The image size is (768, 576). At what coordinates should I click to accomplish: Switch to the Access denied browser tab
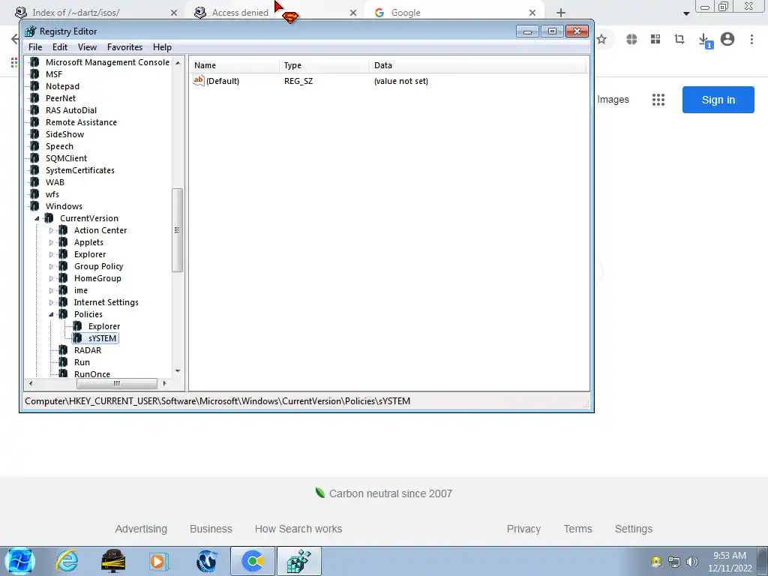240,13
